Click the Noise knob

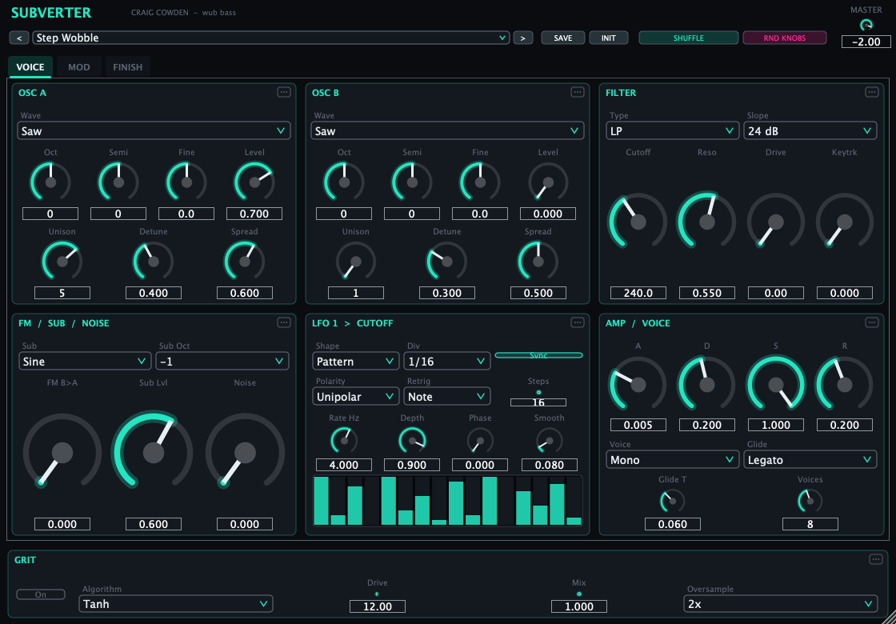click(245, 453)
